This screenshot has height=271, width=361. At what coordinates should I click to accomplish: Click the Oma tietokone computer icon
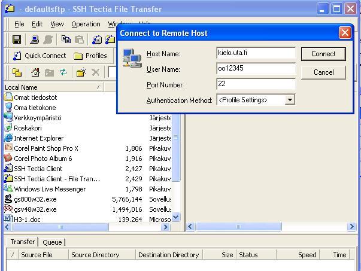[8, 107]
